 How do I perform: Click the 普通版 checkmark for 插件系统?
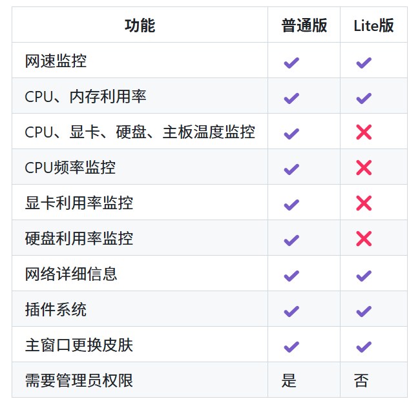(291, 311)
